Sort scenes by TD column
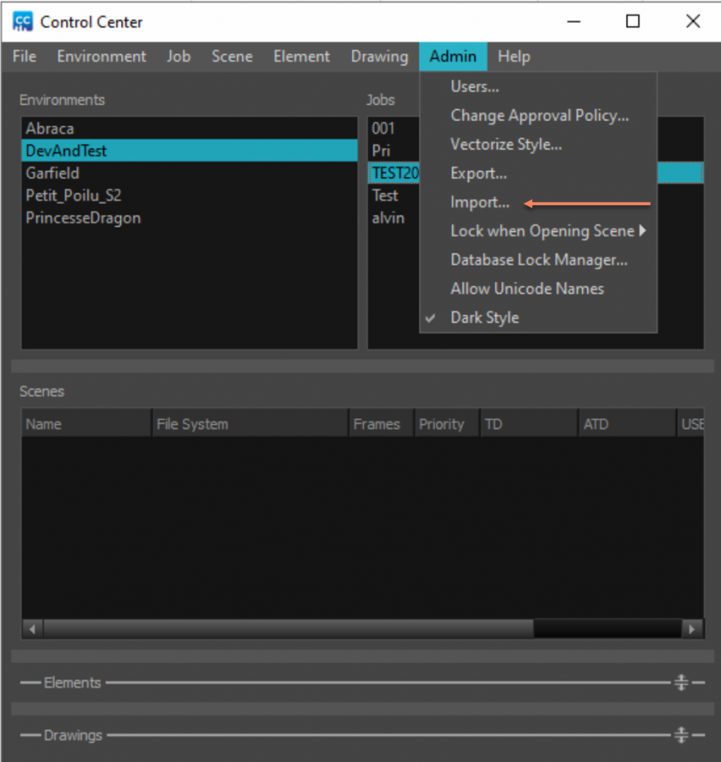The image size is (721, 762). pos(530,424)
